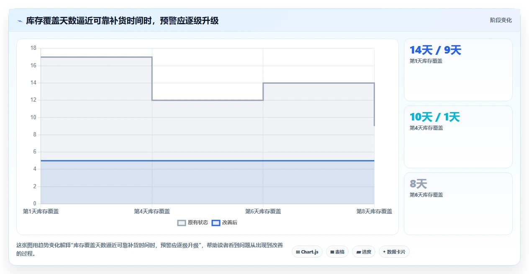The width and height of the screenshot is (529, 274).
Task: Click y-axis value 12
Action: point(33,100)
